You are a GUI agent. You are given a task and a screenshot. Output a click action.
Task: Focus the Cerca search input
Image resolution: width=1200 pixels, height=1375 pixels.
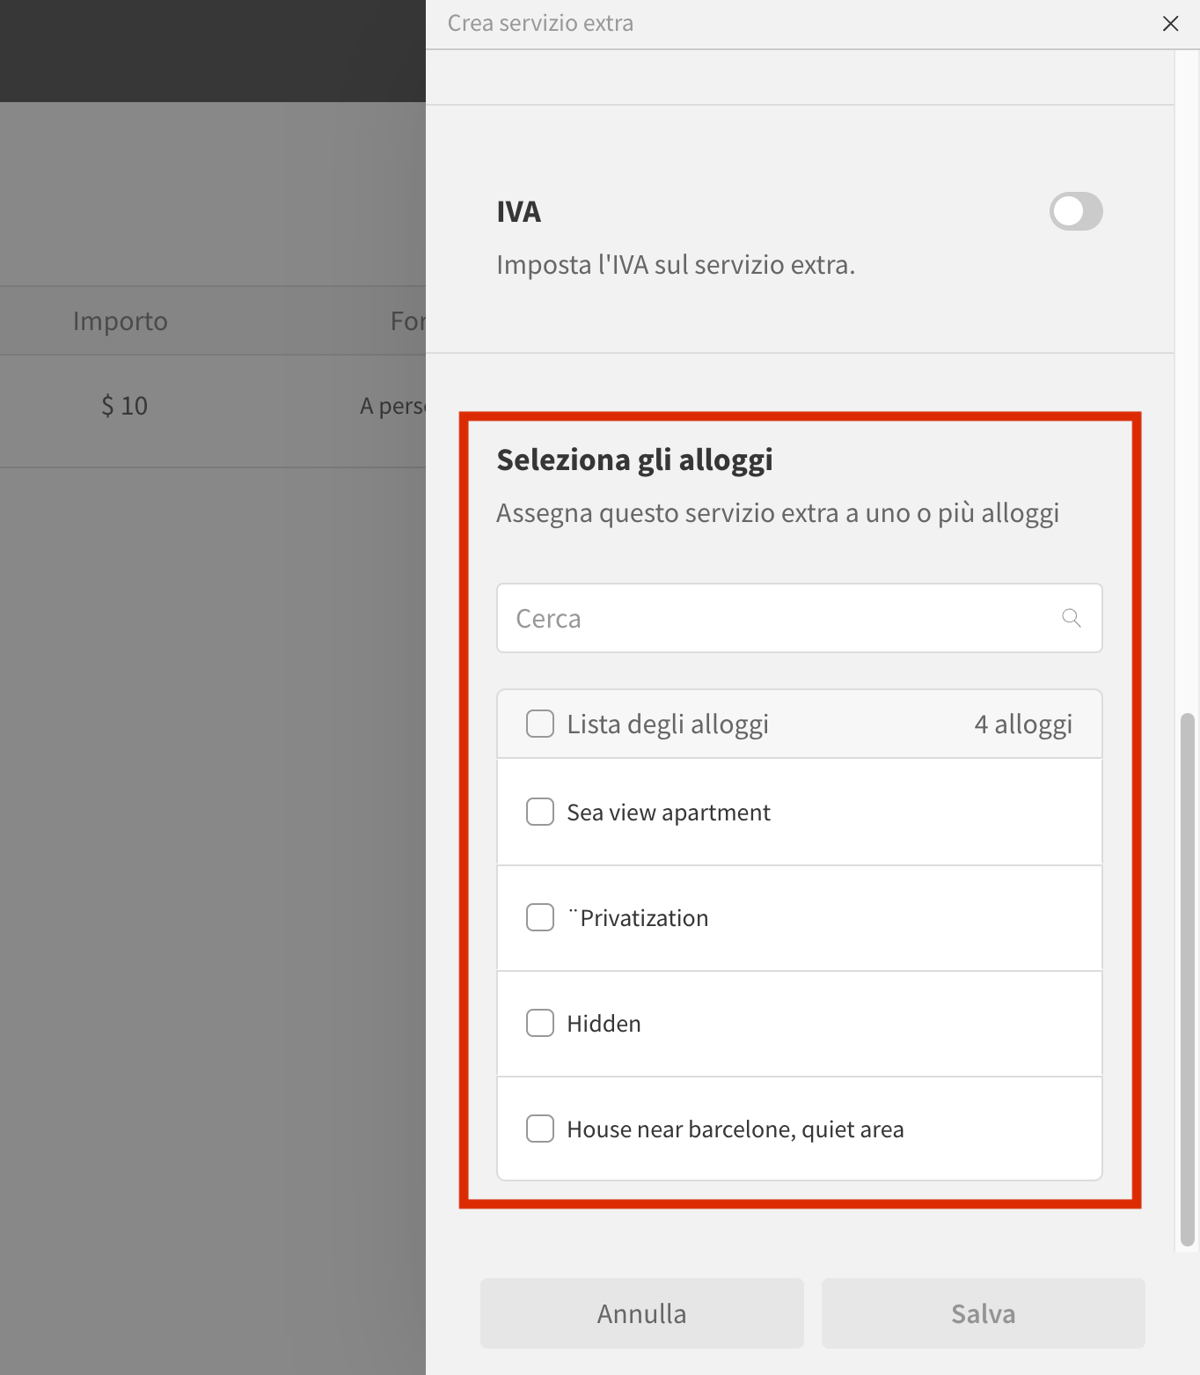pos(774,618)
